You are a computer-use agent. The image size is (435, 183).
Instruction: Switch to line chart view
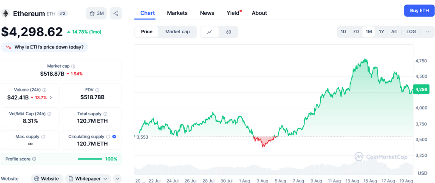pyautogui.click(x=209, y=32)
